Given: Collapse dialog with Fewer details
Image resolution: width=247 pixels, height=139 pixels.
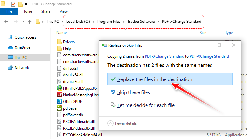Looking at the screenshot, I should click(122, 123).
